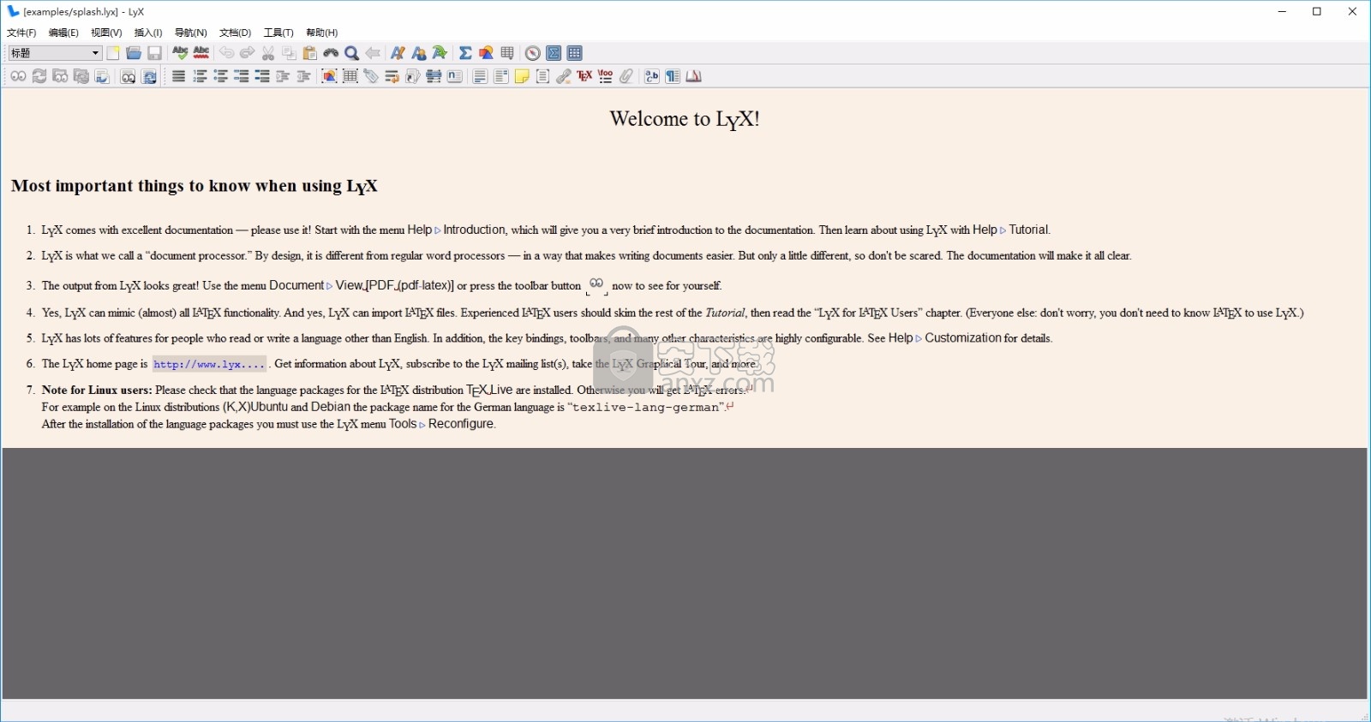Open Find and Replace with the binoculars icon
Viewport: 1371px width, 722px height.
coord(331,53)
